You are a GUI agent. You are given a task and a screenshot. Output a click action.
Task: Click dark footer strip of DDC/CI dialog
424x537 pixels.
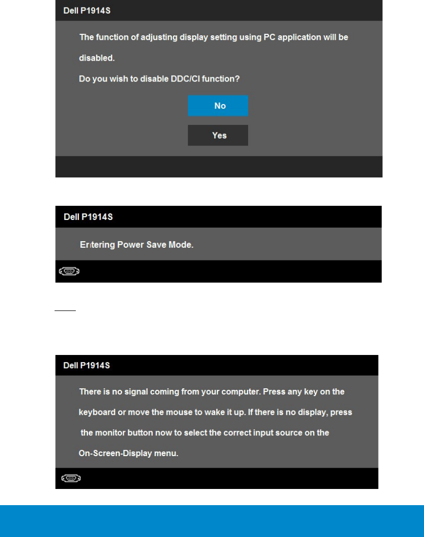[218, 166]
